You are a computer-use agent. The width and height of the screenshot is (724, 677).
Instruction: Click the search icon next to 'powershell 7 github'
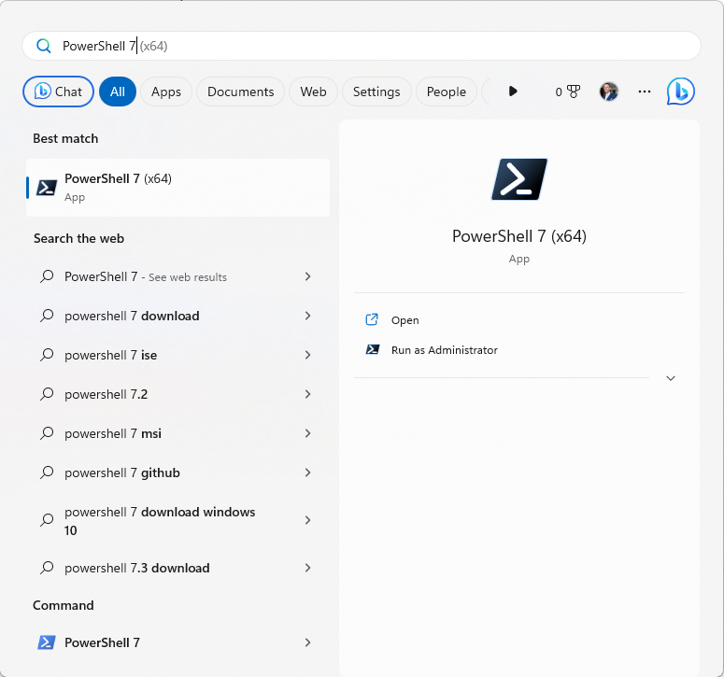point(47,472)
